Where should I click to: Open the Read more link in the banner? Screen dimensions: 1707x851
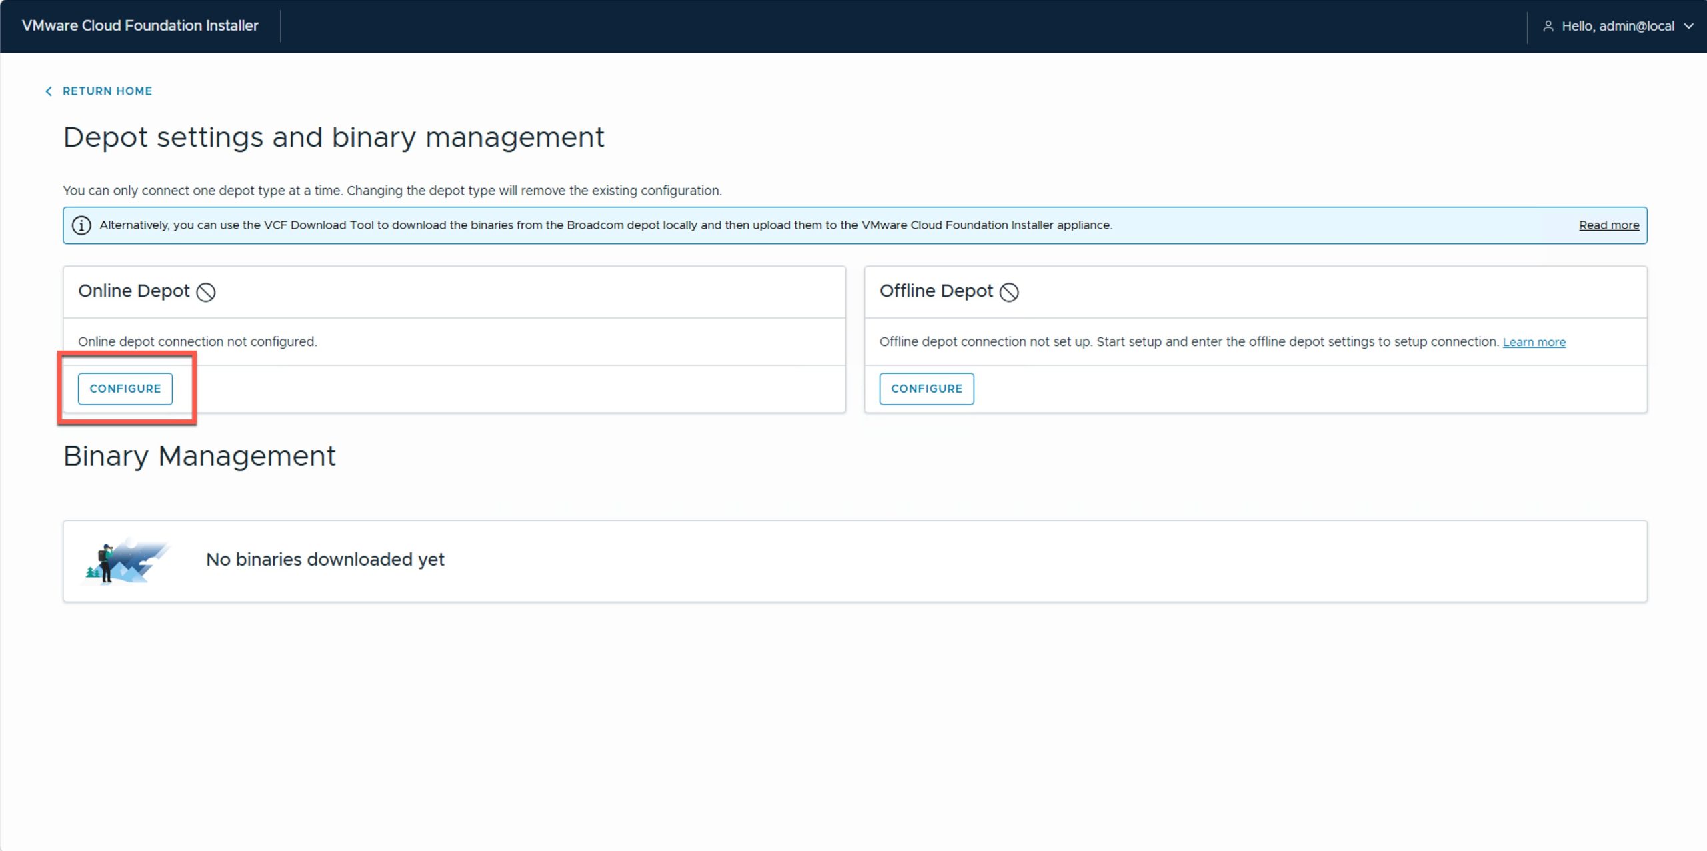pyautogui.click(x=1608, y=225)
